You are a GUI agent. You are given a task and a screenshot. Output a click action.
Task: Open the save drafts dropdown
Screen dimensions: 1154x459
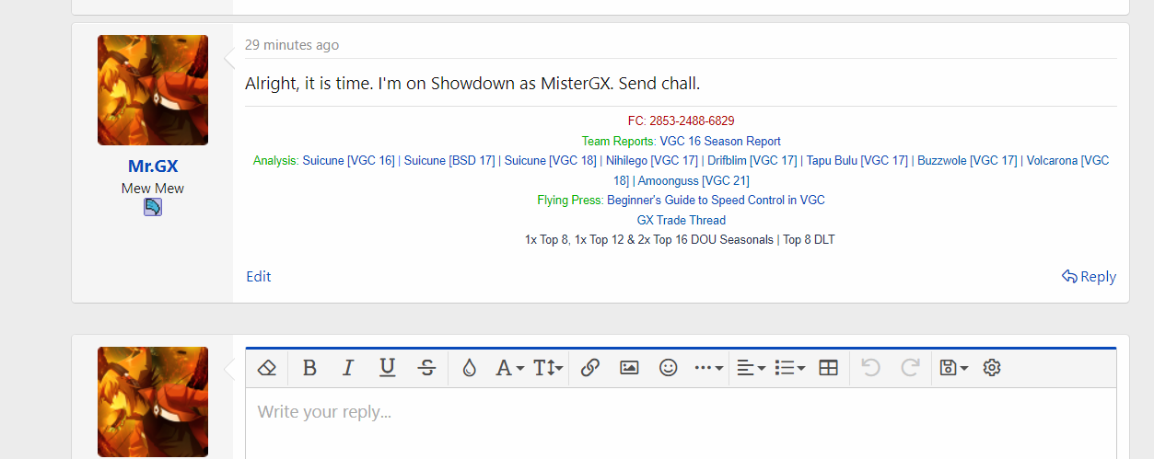(953, 368)
